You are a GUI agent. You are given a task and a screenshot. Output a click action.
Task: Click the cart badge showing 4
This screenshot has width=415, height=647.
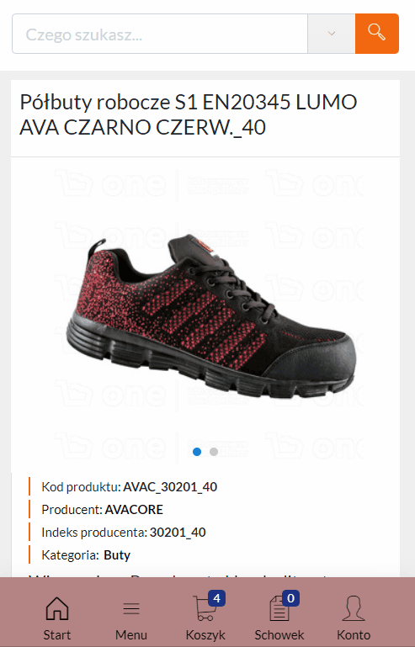[x=217, y=598]
